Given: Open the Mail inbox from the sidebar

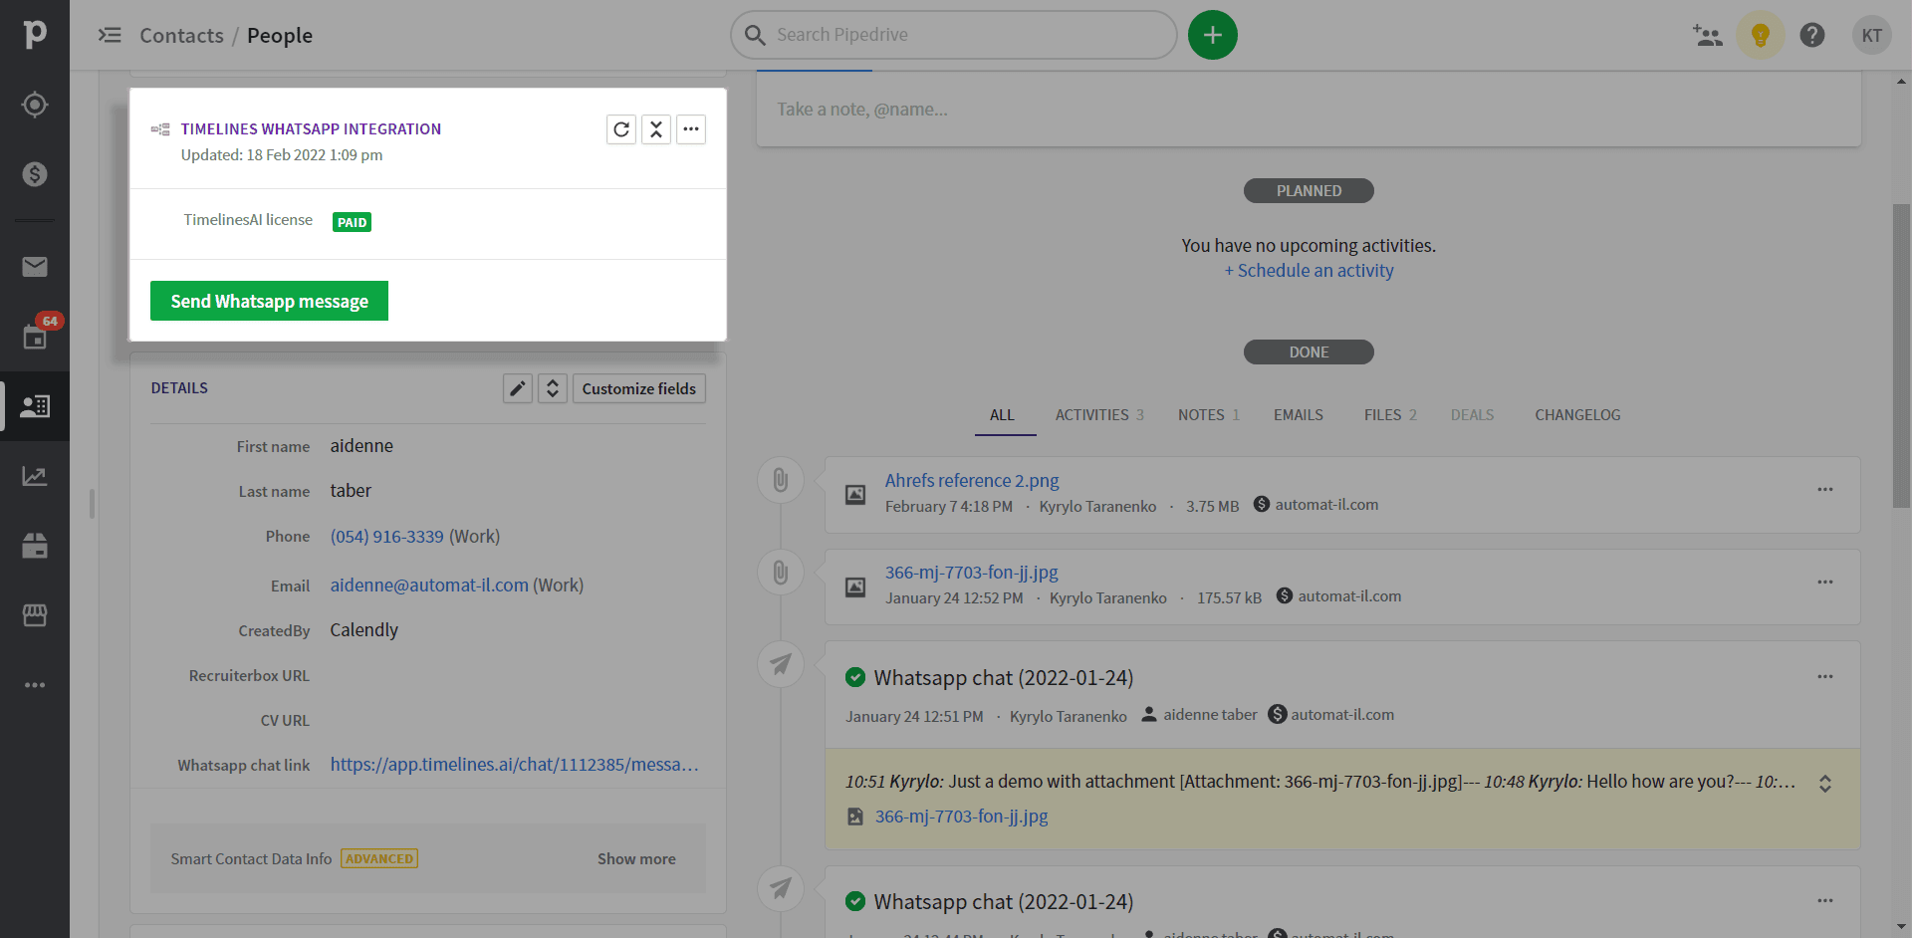Looking at the screenshot, I should coord(36,267).
